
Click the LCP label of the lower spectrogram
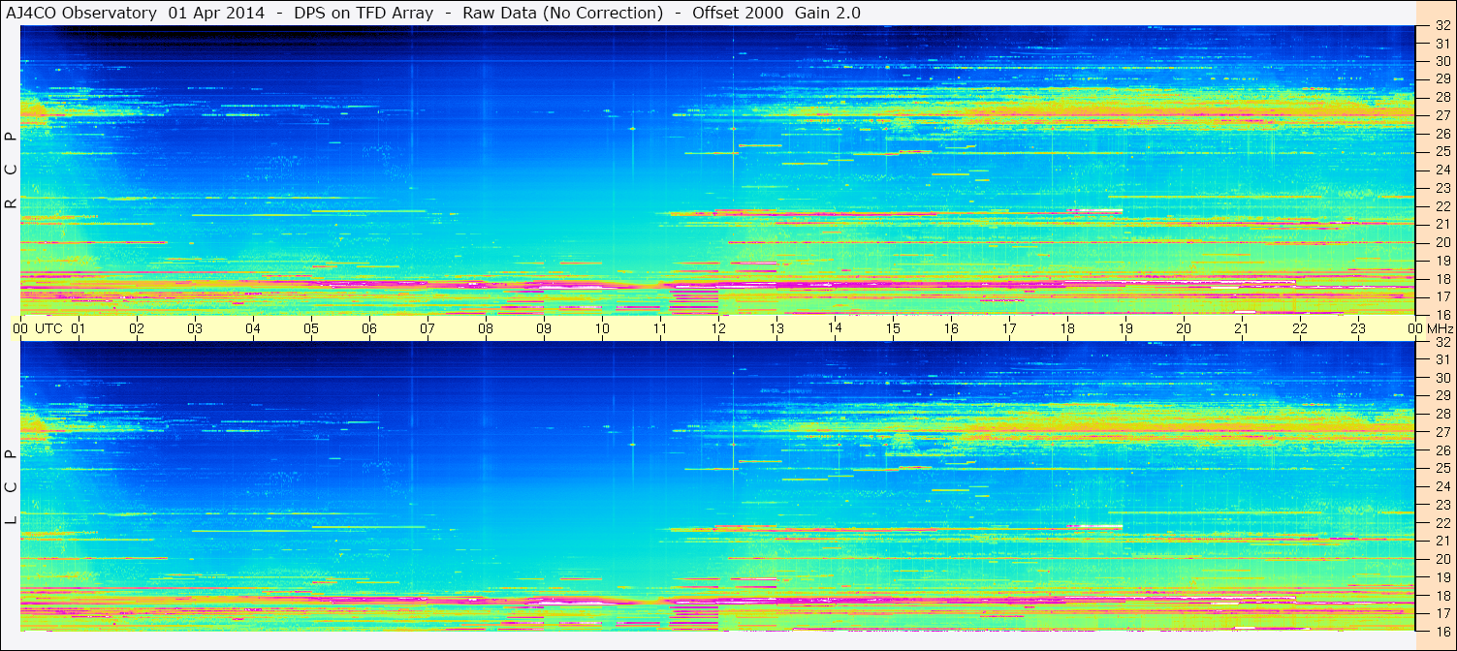(11, 487)
